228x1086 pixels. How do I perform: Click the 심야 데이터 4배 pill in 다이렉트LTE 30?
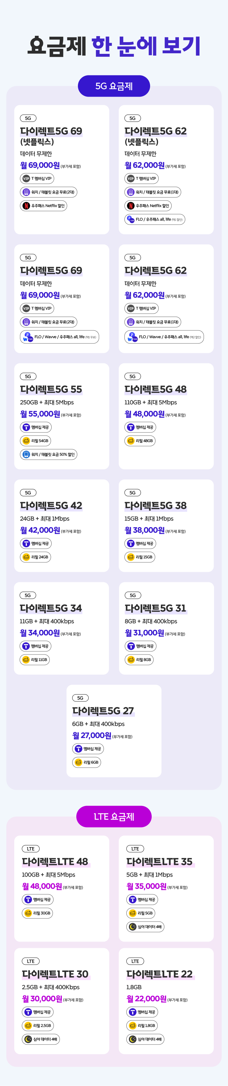coord(41,1039)
